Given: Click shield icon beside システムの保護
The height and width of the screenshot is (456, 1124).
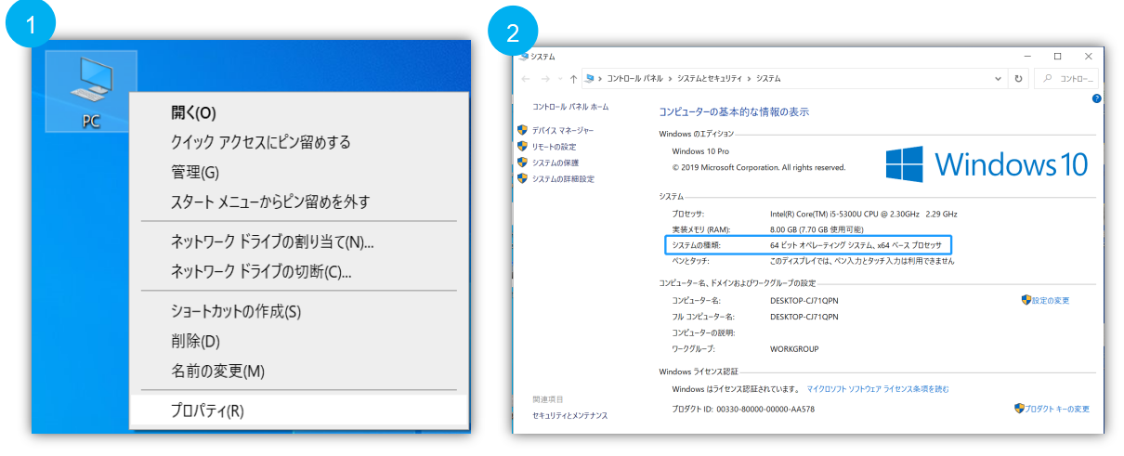Looking at the screenshot, I should pyautogui.click(x=523, y=163).
